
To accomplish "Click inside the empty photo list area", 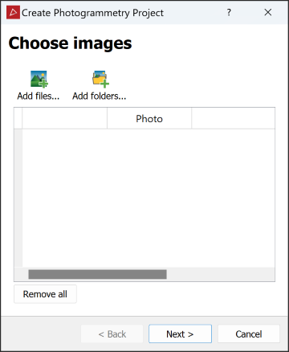I will 149,199.
